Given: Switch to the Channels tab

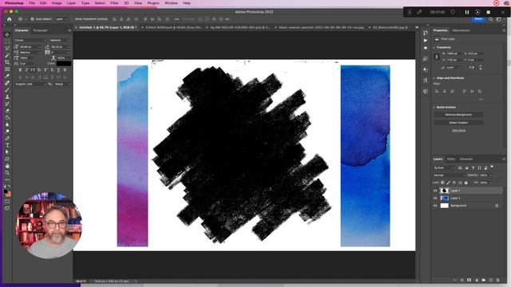Looking at the screenshot, I should (466, 159).
